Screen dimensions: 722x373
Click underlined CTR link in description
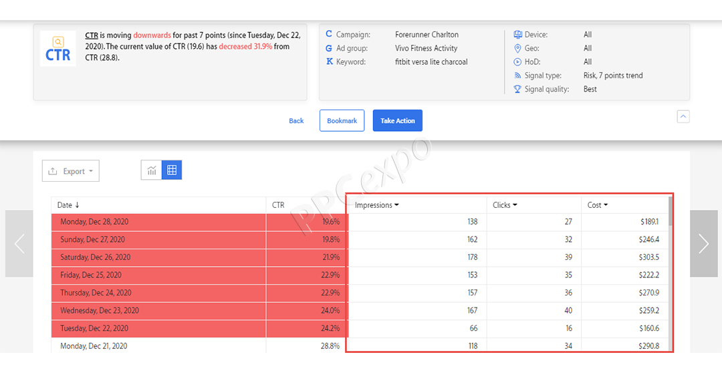tap(92, 35)
